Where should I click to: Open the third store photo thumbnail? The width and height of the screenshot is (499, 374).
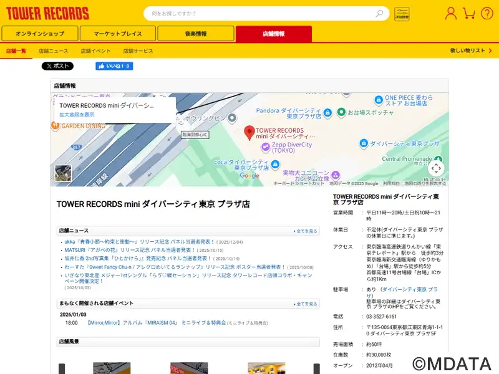click(x=267, y=368)
